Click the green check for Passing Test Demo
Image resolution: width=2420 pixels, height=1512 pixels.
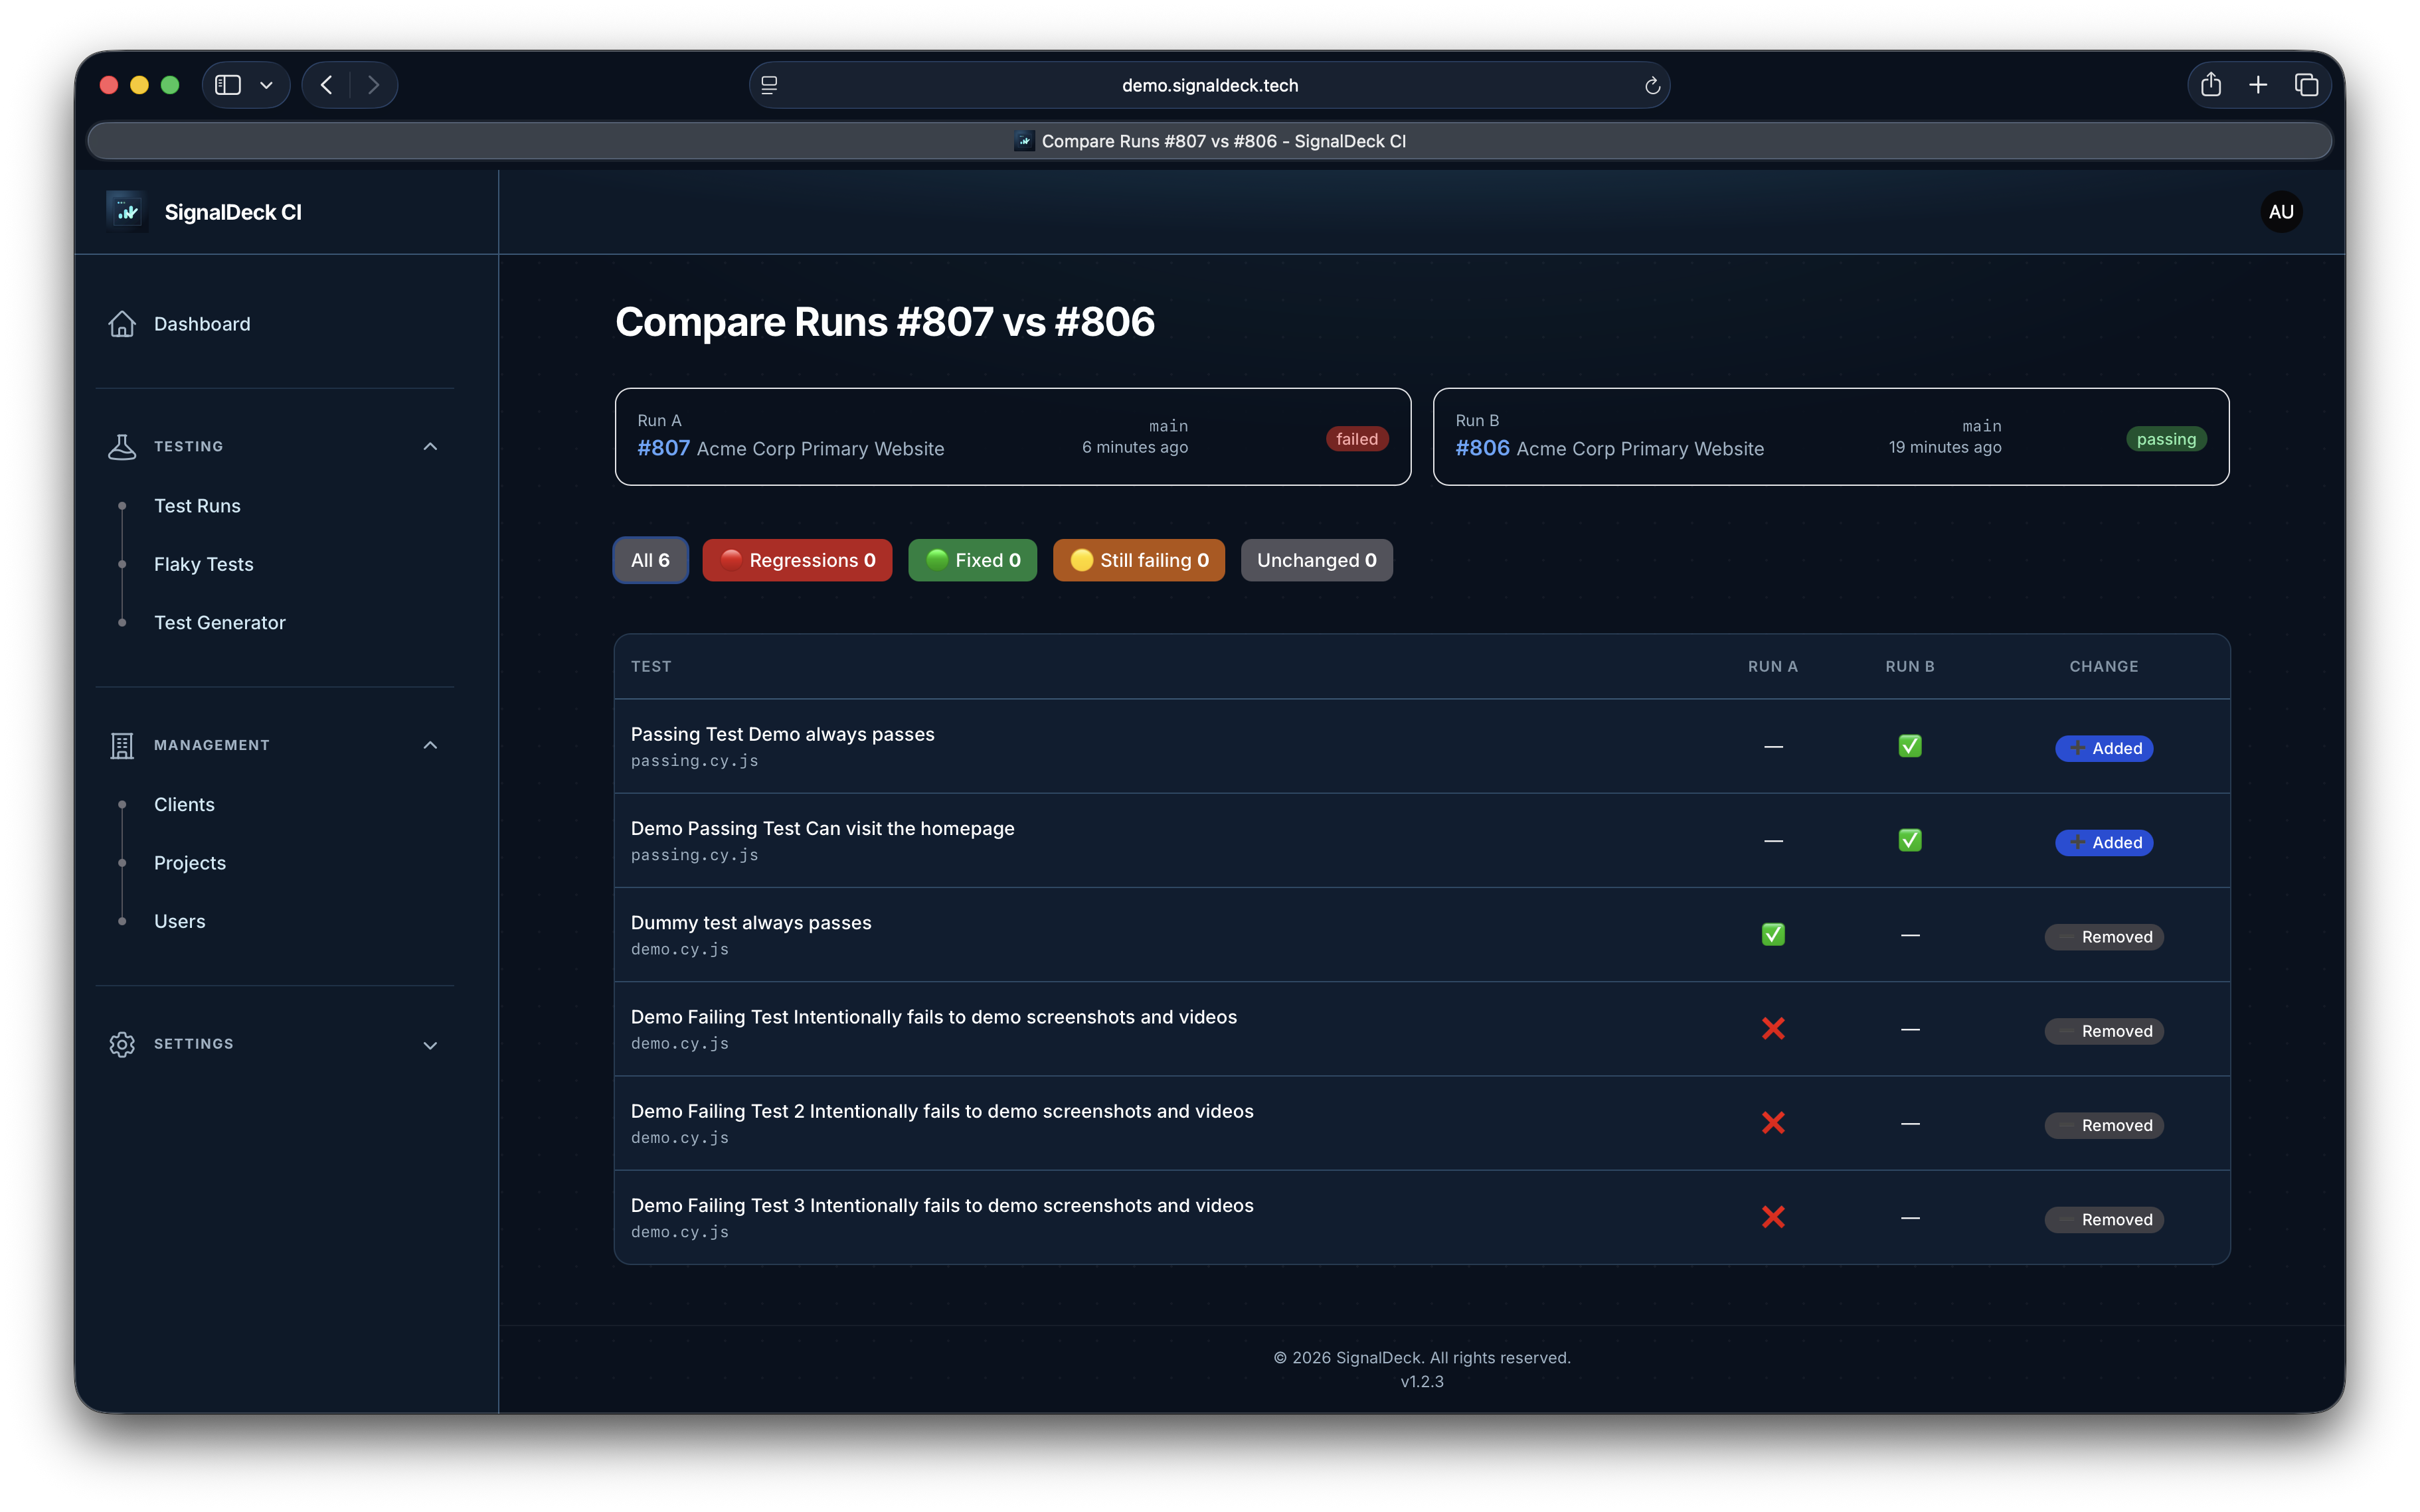click(x=1909, y=746)
